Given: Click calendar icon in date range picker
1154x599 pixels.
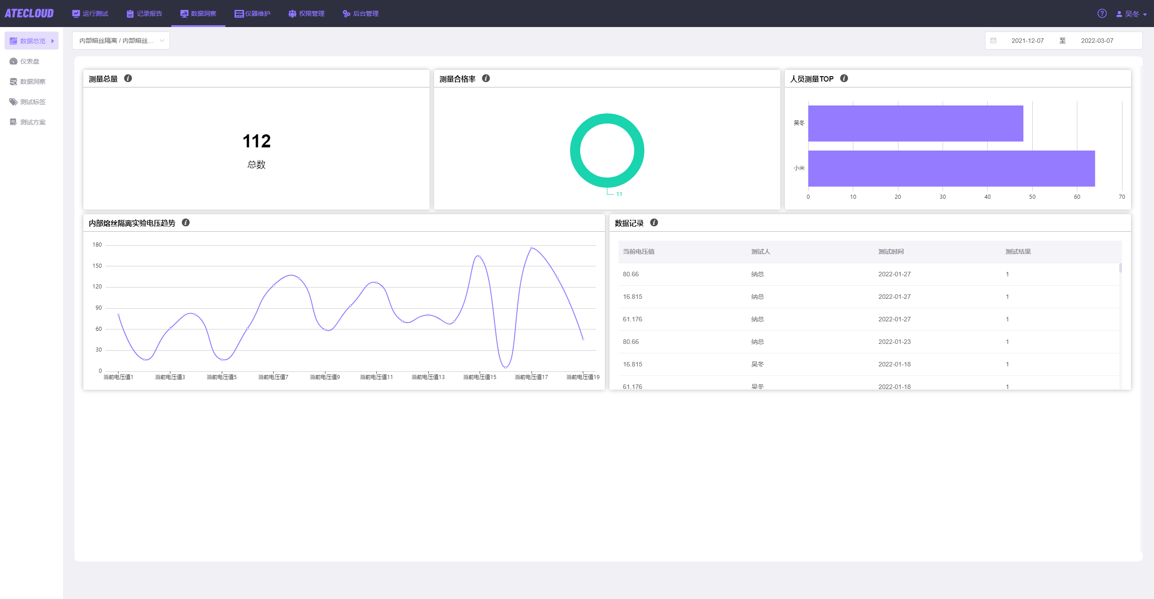Looking at the screenshot, I should tap(993, 41).
